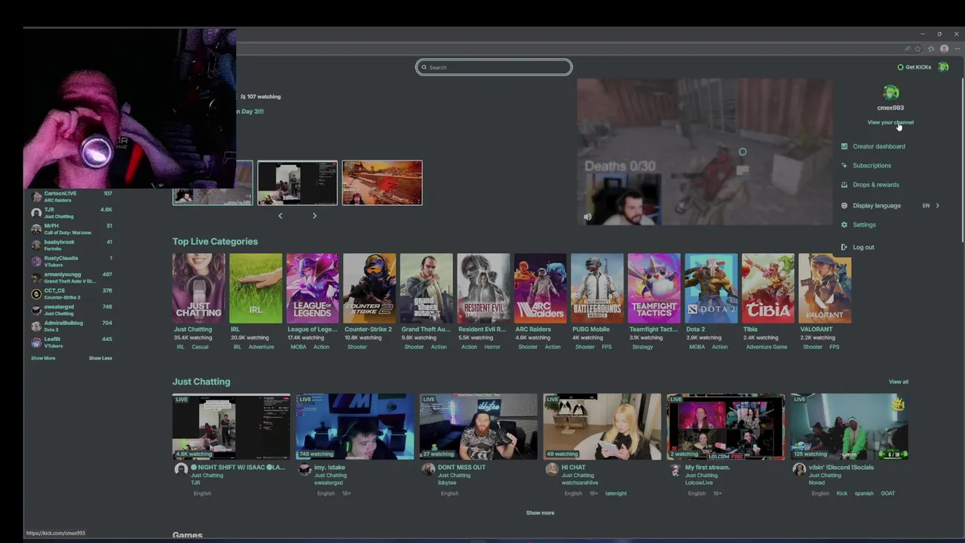Image resolution: width=965 pixels, height=543 pixels.
Task: Click the latenight tag under HI CHAT
Action: [615, 493]
